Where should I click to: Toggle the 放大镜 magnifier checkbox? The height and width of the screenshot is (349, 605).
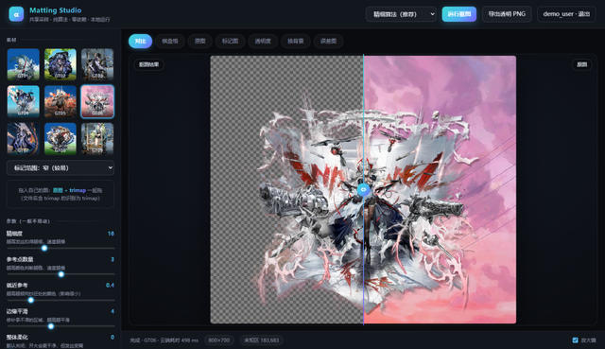[x=576, y=340]
